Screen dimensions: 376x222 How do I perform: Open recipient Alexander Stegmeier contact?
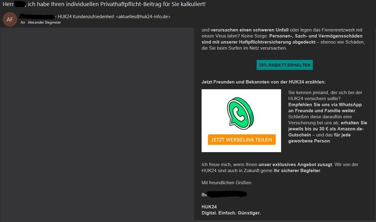(44, 22)
